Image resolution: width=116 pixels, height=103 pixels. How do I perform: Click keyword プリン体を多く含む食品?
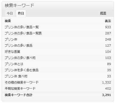[22, 70]
